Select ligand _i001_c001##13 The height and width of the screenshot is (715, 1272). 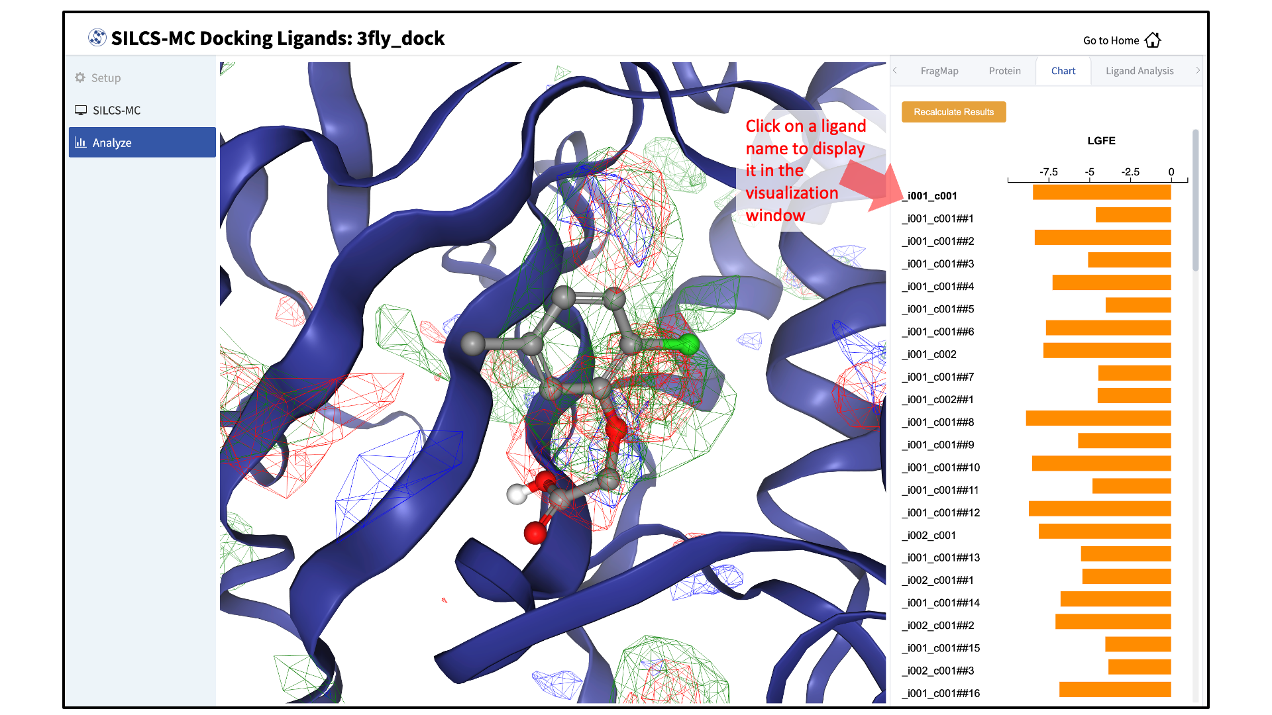coord(941,557)
